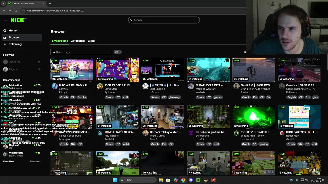
Task: Remove the CZ tag filter
Action: [x=119, y=52]
